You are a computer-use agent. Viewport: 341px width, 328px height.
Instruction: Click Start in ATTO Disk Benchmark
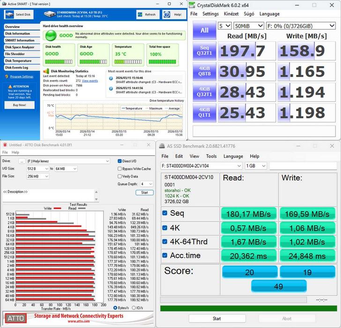tap(144, 193)
